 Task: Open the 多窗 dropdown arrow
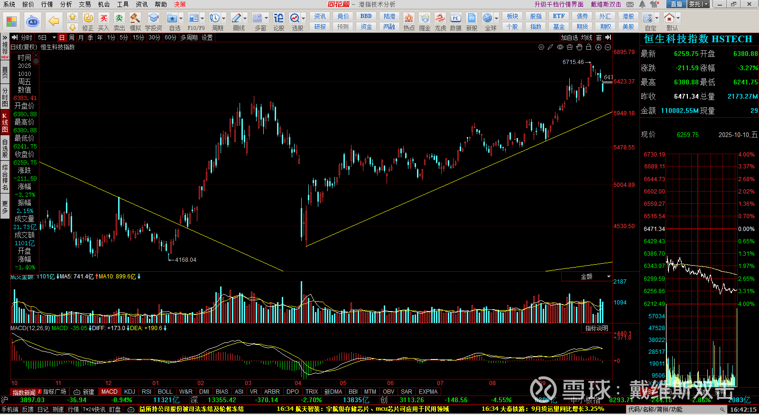point(267,18)
